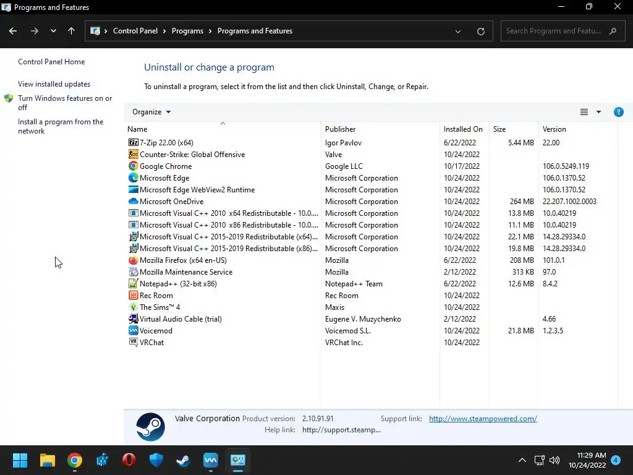Click publisher Igor Pavlov cell
The width and height of the screenshot is (633, 475).
343,143
